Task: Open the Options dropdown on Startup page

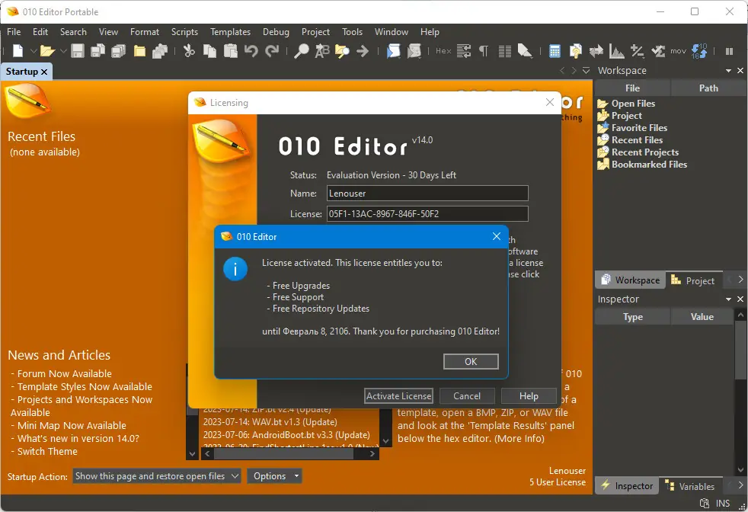Action: tap(274, 475)
